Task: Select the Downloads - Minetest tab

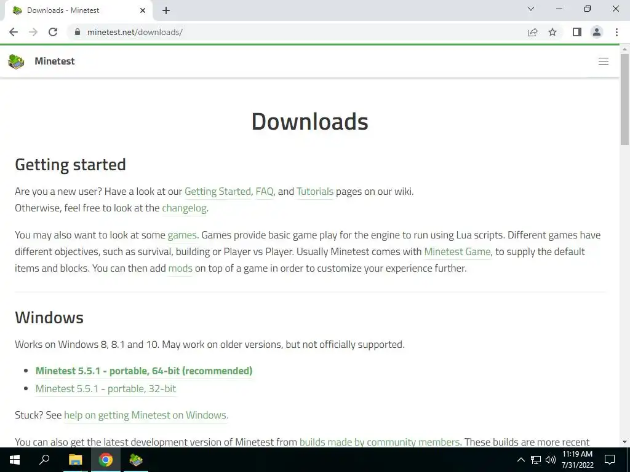Action: pos(78,10)
